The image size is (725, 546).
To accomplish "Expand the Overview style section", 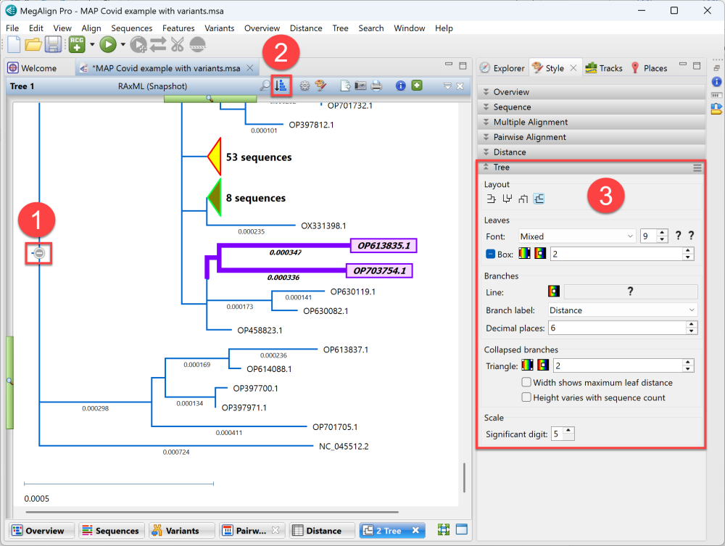I will pyautogui.click(x=591, y=92).
